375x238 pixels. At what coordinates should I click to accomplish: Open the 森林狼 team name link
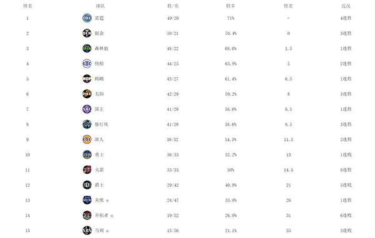click(x=101, y=49)
